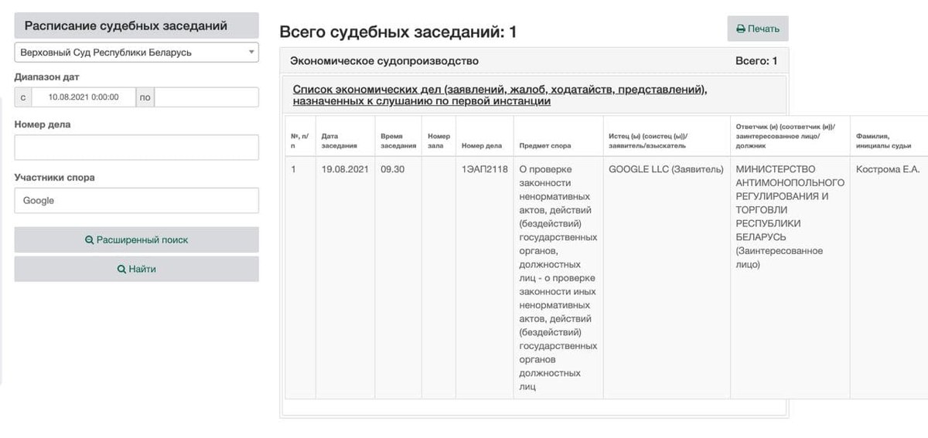The width and height of the screenshot is (928, 438).
Task: Click the GOOGLE LLC (Заявитель) cell
Action: pos(666,169)
